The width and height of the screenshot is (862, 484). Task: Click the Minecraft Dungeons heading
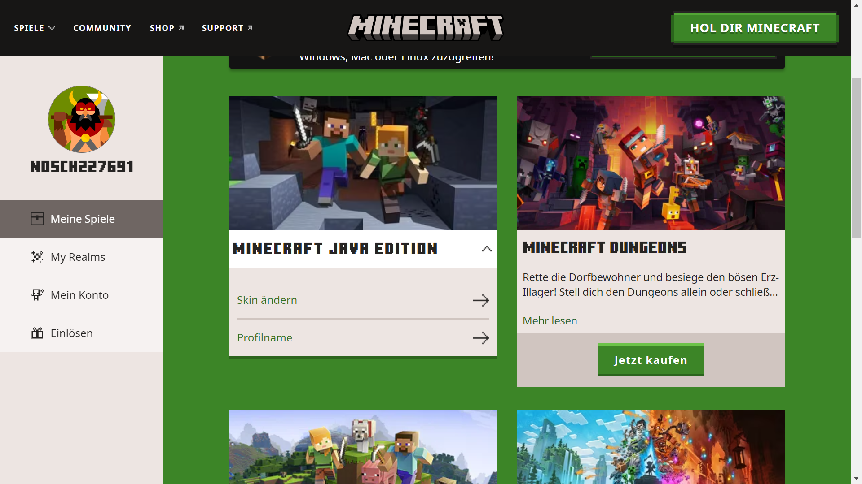tap(605, 247)
